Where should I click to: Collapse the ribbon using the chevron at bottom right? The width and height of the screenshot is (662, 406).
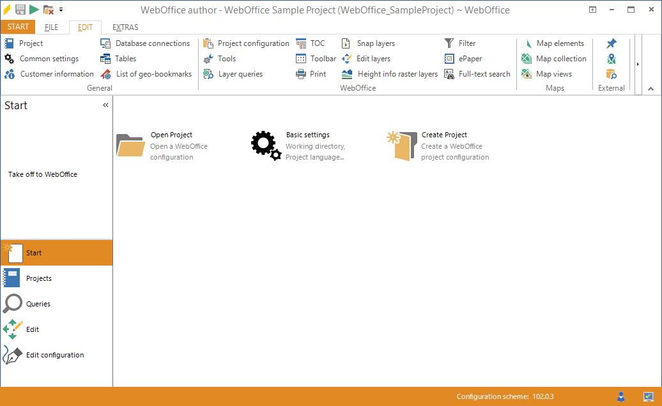coord(652,88)
